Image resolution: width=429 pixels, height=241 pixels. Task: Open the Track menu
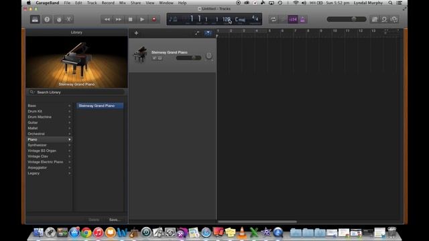[x=92, y=3]
